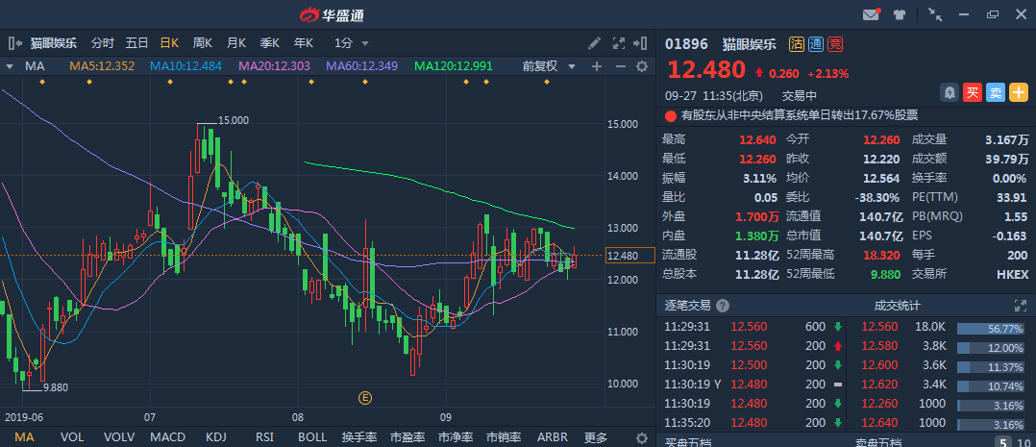Screen dimensions: 1036x447
Task: Click the 逐笔交易 panel title
Action: (x=686, y=306)
